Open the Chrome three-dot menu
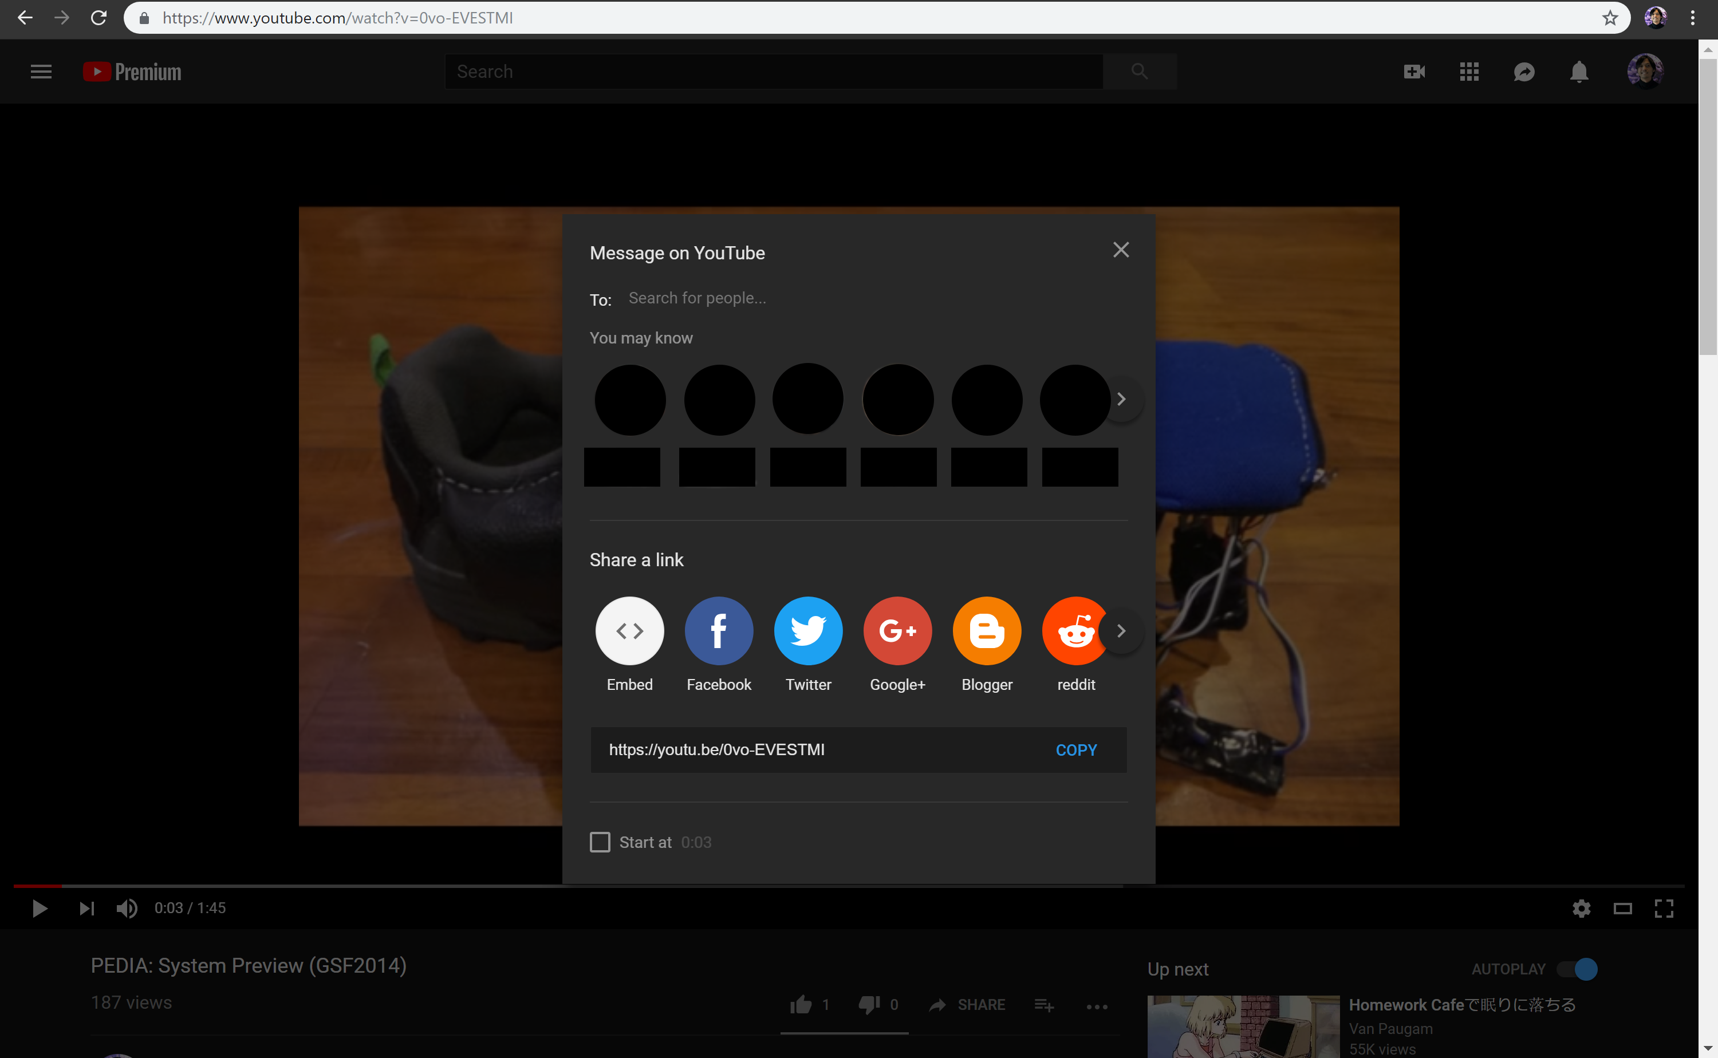Screen dimensions: 1718x1058 point(1693,18)
